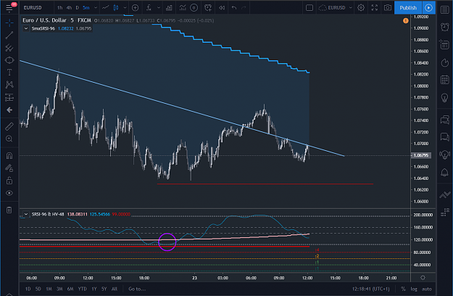Click the Go to... date link

(137, 289)
